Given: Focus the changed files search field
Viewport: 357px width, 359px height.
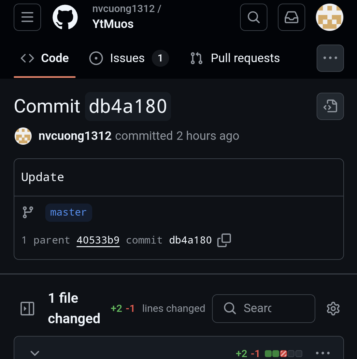Looking at the screenshot, I should pos(264,309).
